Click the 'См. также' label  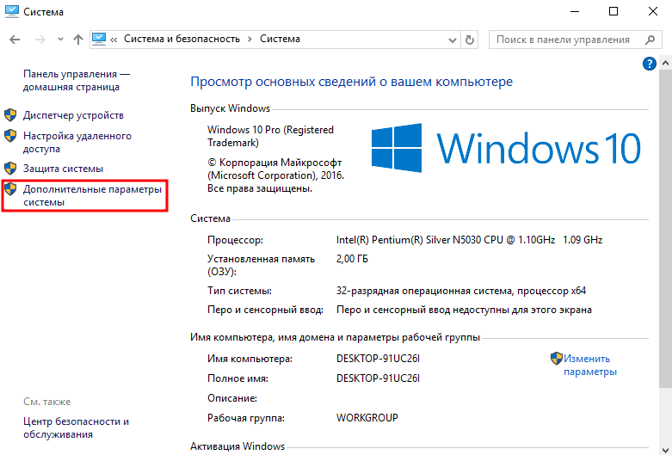pos(47,402)
